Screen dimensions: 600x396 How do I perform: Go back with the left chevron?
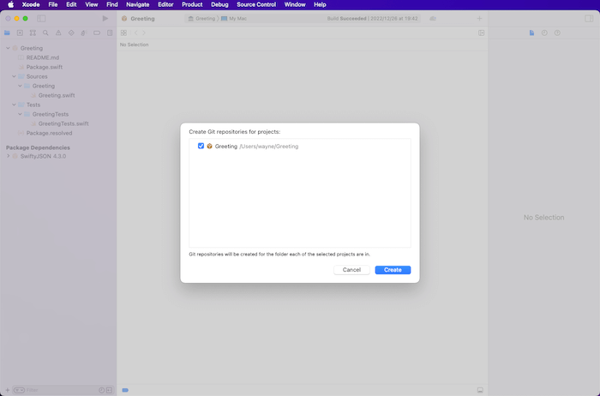point(135,33)
